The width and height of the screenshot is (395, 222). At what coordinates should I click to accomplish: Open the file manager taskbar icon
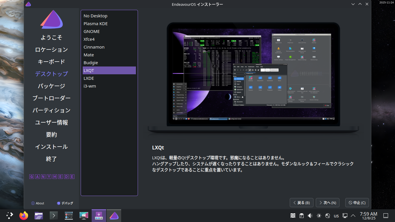pyautogui.click(x=39, y=216)
